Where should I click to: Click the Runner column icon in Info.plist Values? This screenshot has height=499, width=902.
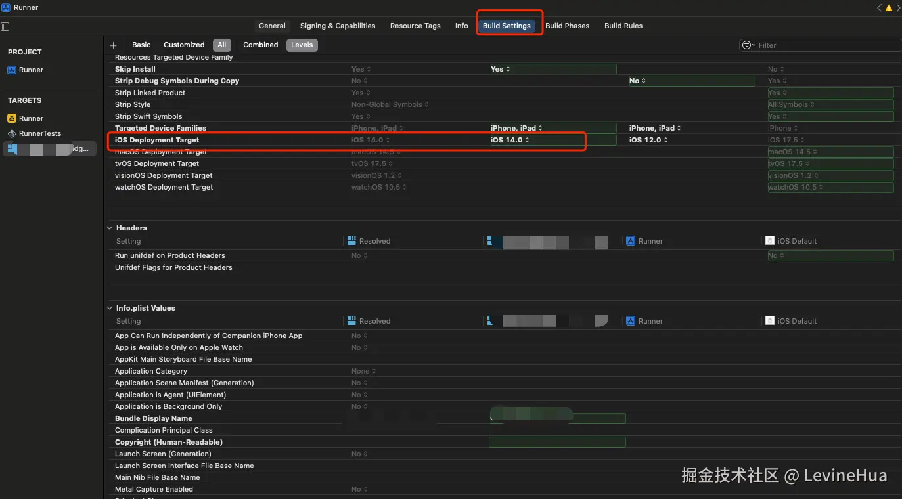point(631,321)
